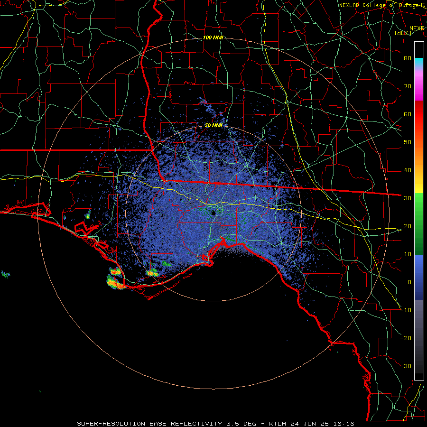Click the "[dBZ]" units label
The width and height of the screenshot is (427, 427).
click(x=403, y=33)
